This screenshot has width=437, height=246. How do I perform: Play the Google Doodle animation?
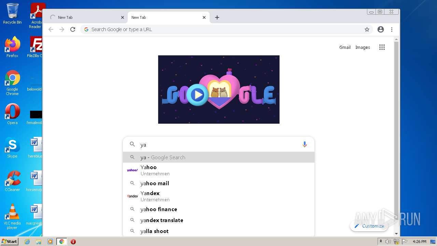click(x=197, y=95)
